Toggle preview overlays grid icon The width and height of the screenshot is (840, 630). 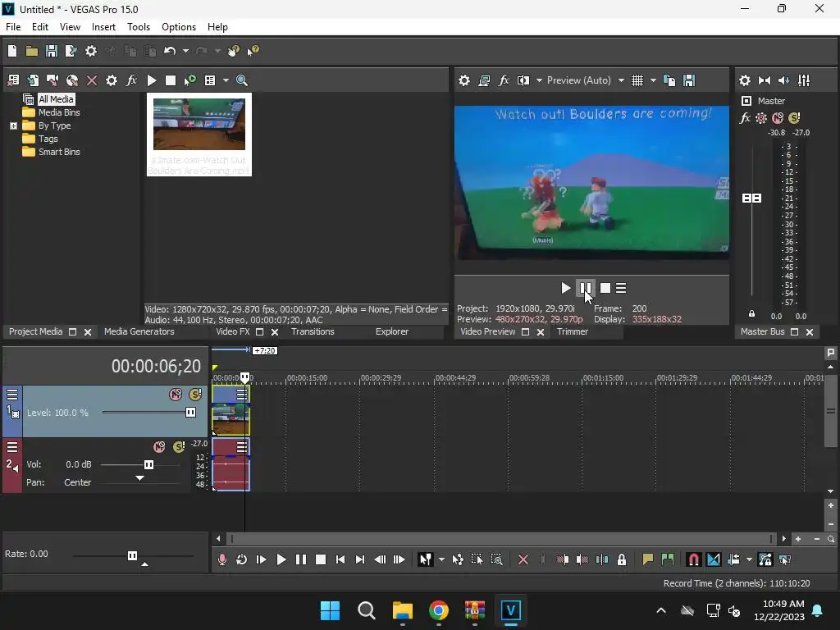coord(637,80)
